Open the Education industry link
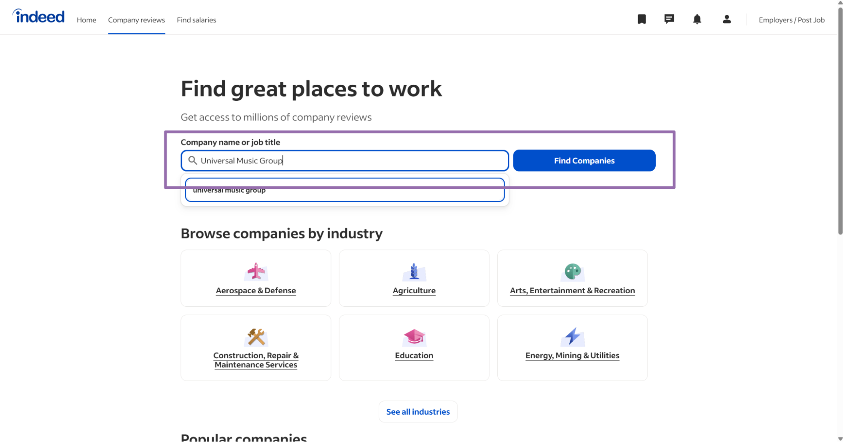This screenshot has width=843, height=442. 414,356
